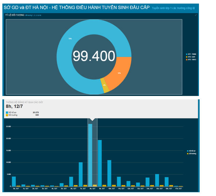Click the blue Số hồ sơ swatch in the tooltip
The height and width of the screenshot is (196, 216).
tap(7, 112)
